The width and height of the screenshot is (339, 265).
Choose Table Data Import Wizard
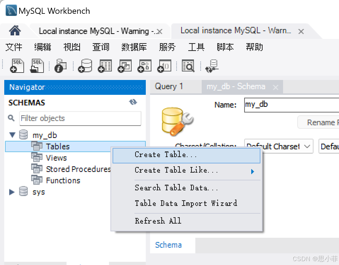186,203
